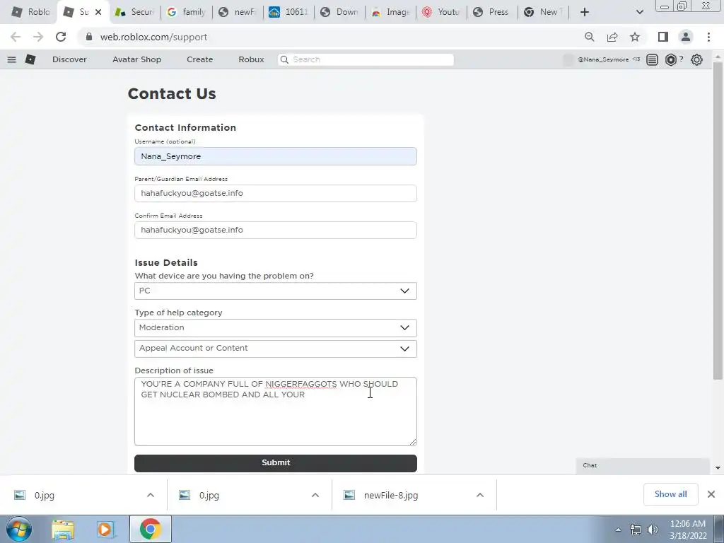Open Windows Media Player from taskbar
Viewport: 724px width, 543px height.
click(x=105, y=529)
